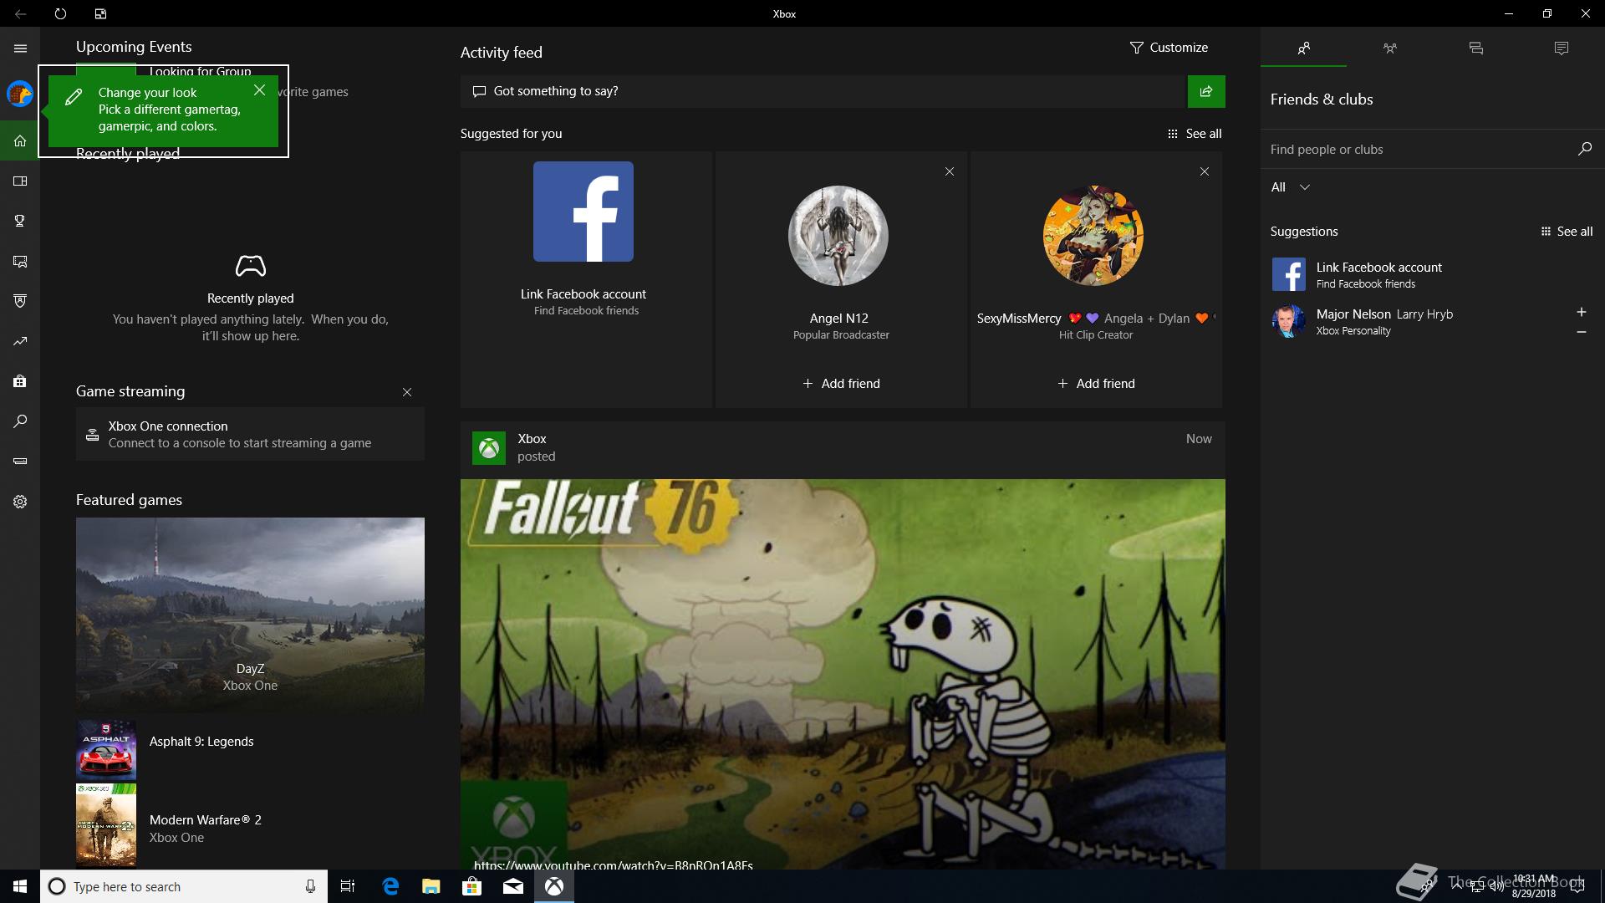Open SexyMissMercy profile picture
The width and height of the screenshot is (1605, 903).
[x=1093, y=236]
